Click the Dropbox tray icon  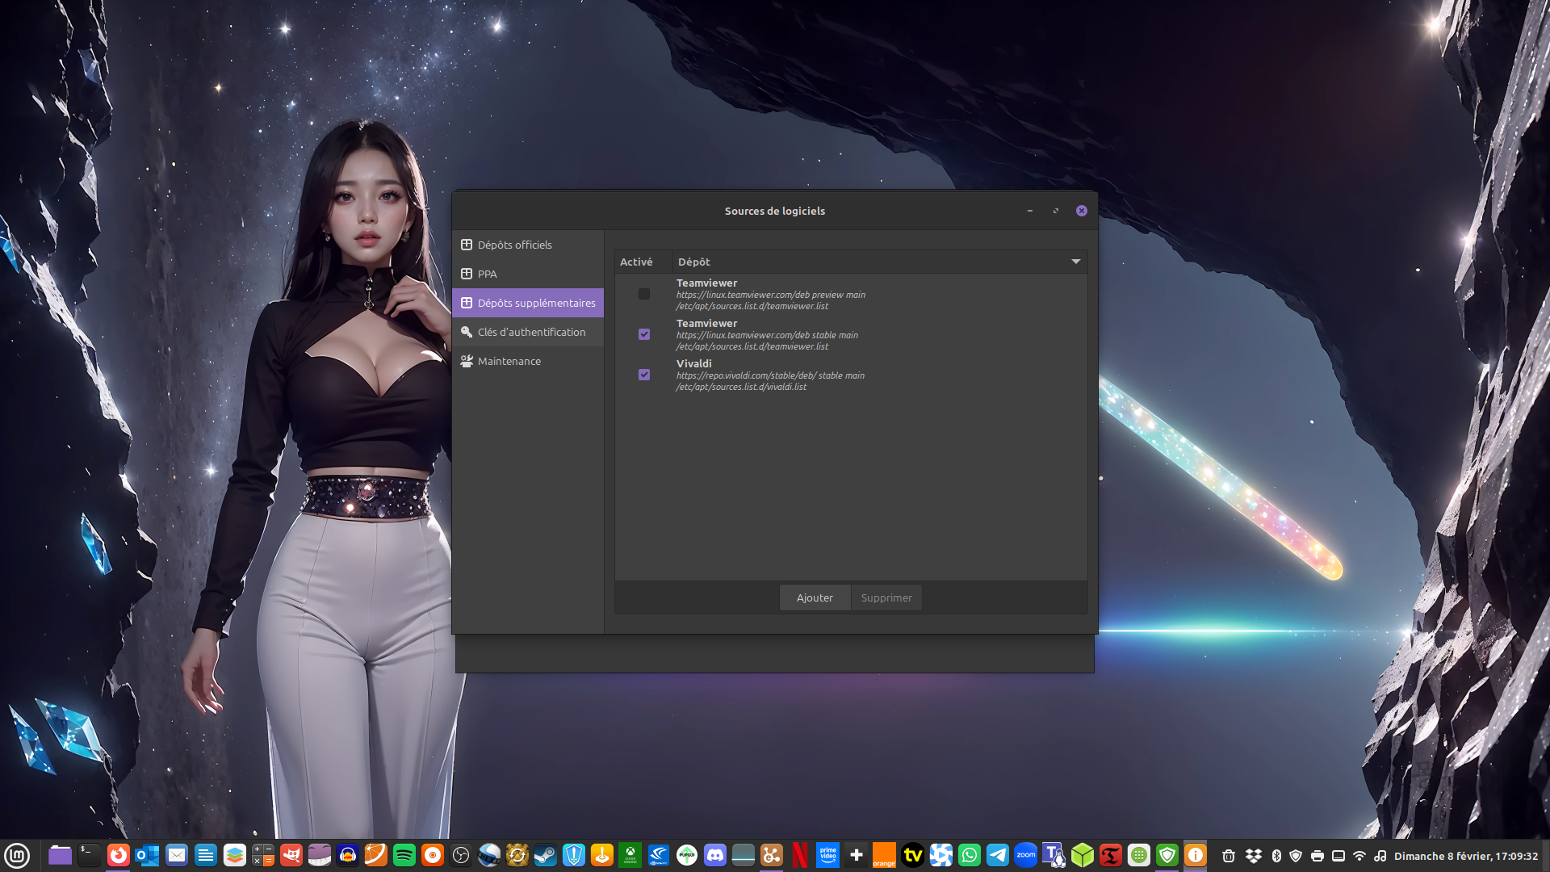coord(1253,856)
